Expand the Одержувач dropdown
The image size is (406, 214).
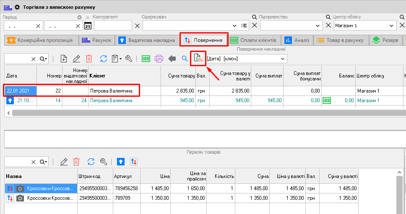[x=234, y=26]
